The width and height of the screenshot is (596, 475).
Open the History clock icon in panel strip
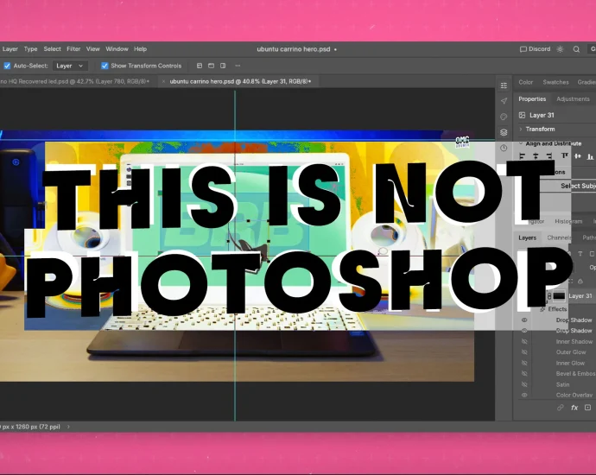coord(504,148)
